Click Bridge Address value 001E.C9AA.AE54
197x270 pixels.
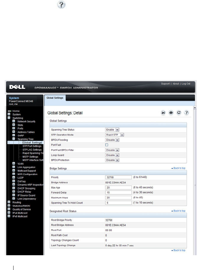click(116, 183)
